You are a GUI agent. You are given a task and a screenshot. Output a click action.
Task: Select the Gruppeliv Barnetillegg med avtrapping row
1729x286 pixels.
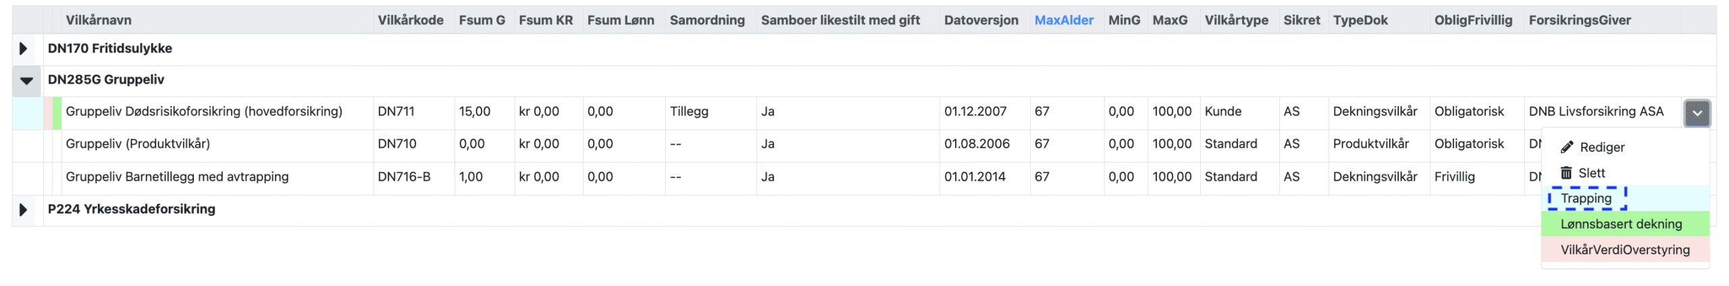point(177,177)
